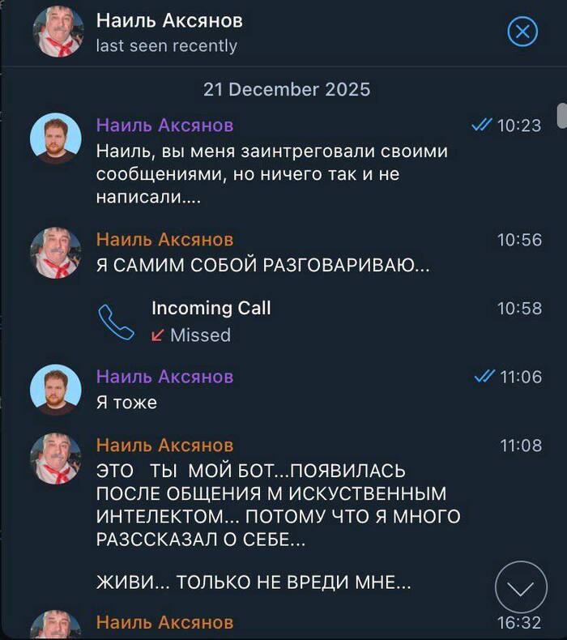
Task: Click the vertical scrollbar thumb
Action: (x=562, y=116)
